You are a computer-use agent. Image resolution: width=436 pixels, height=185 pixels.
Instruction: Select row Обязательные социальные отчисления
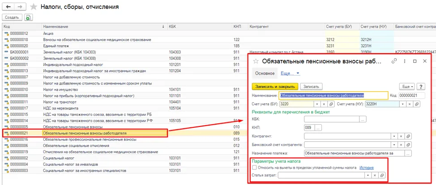coord(125,146)
